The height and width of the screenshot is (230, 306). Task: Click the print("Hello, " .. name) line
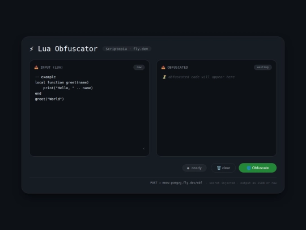68,88
